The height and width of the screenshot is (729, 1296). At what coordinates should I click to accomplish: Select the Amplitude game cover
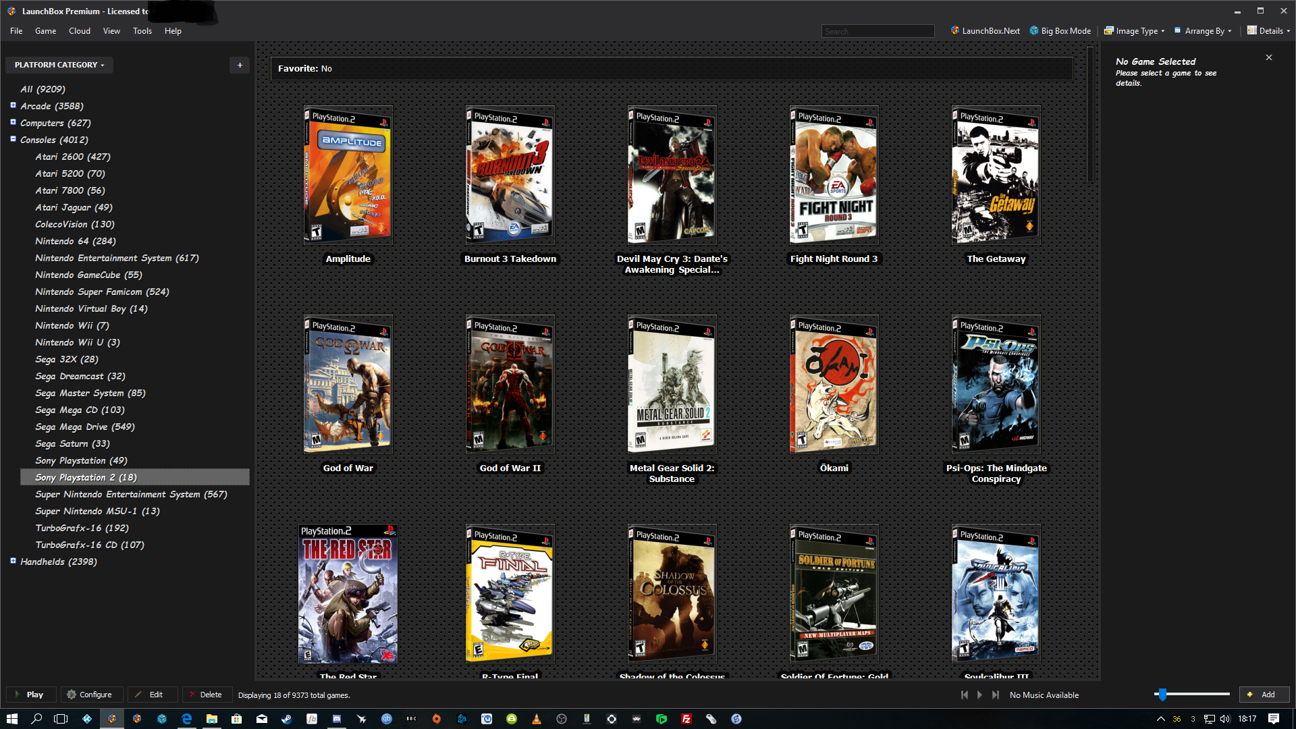point(348,175)
